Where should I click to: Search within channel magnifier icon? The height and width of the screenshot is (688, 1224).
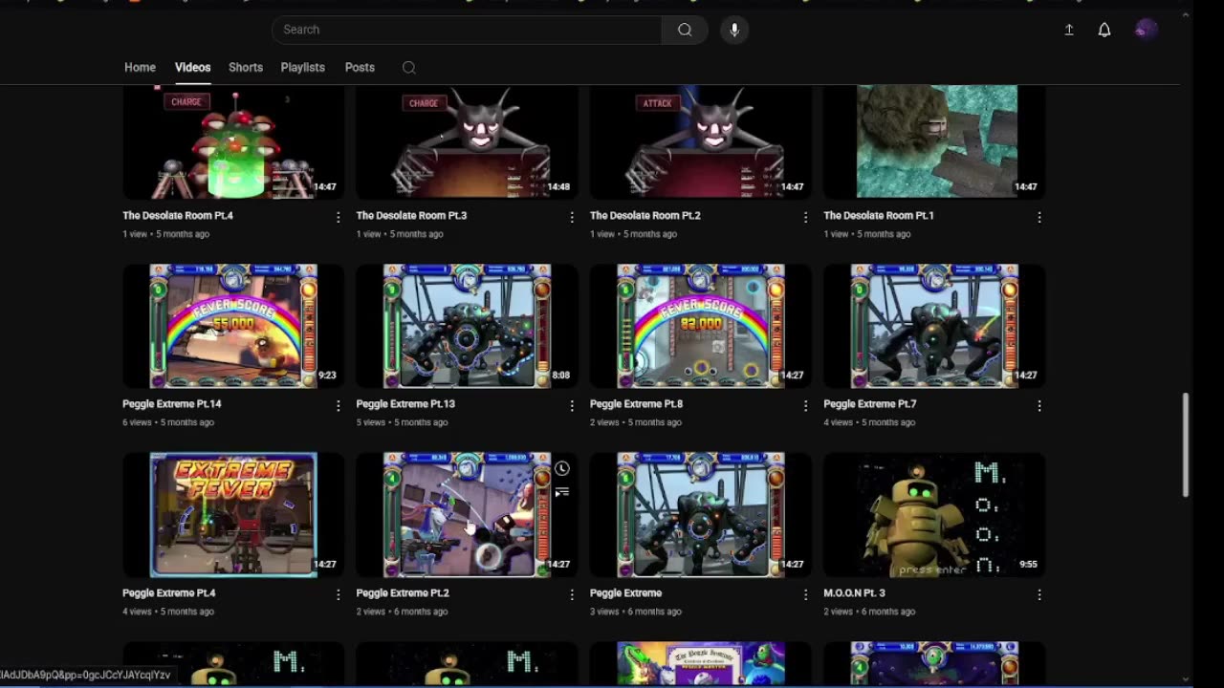coord(409,68)
